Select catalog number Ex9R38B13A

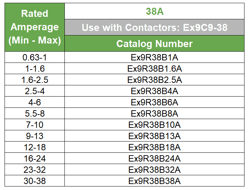[x=154, y=136]
